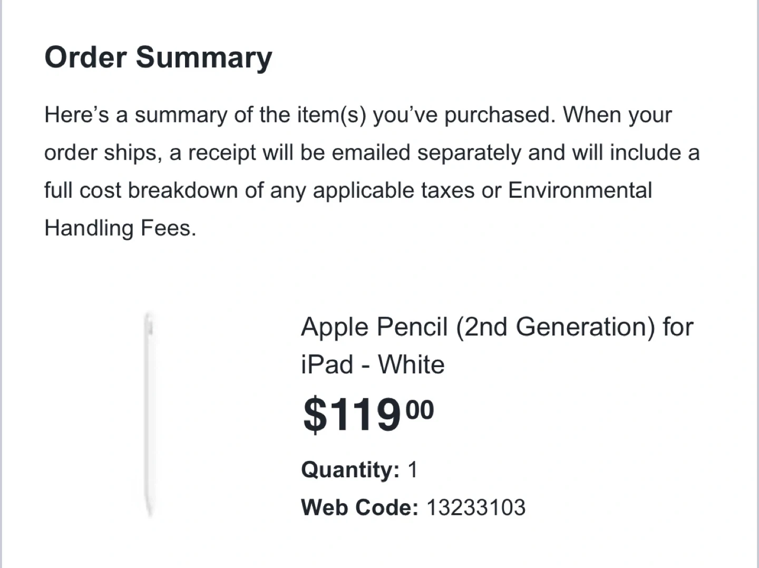Click the Apple Pencil product thumbnail image
759x568 pixels.
(149, 414)
